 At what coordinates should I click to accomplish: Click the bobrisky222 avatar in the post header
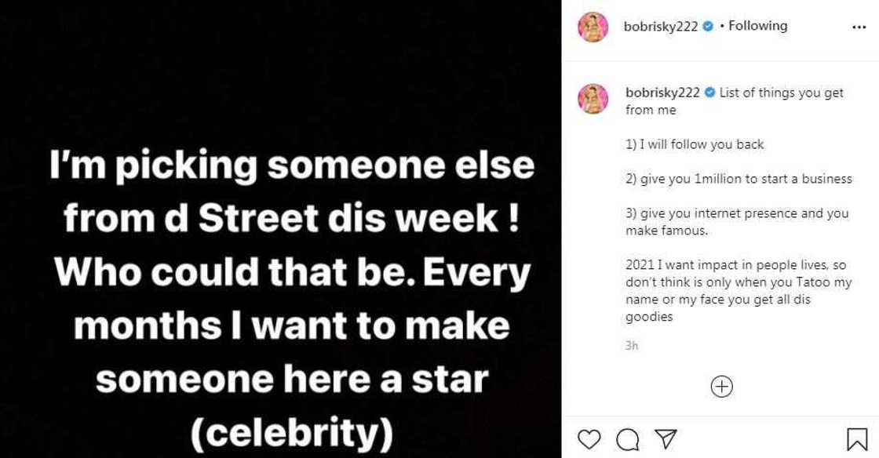click(593, 27)
